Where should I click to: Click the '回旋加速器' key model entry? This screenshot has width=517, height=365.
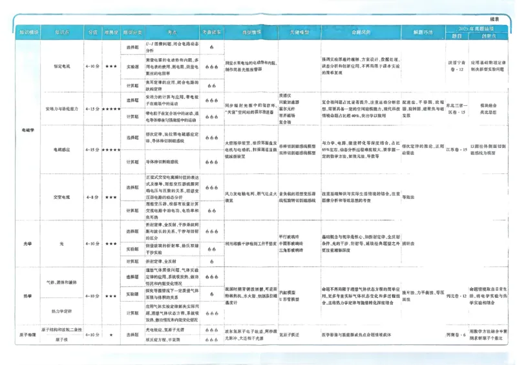pyautogui.click(x=289, y=102)
